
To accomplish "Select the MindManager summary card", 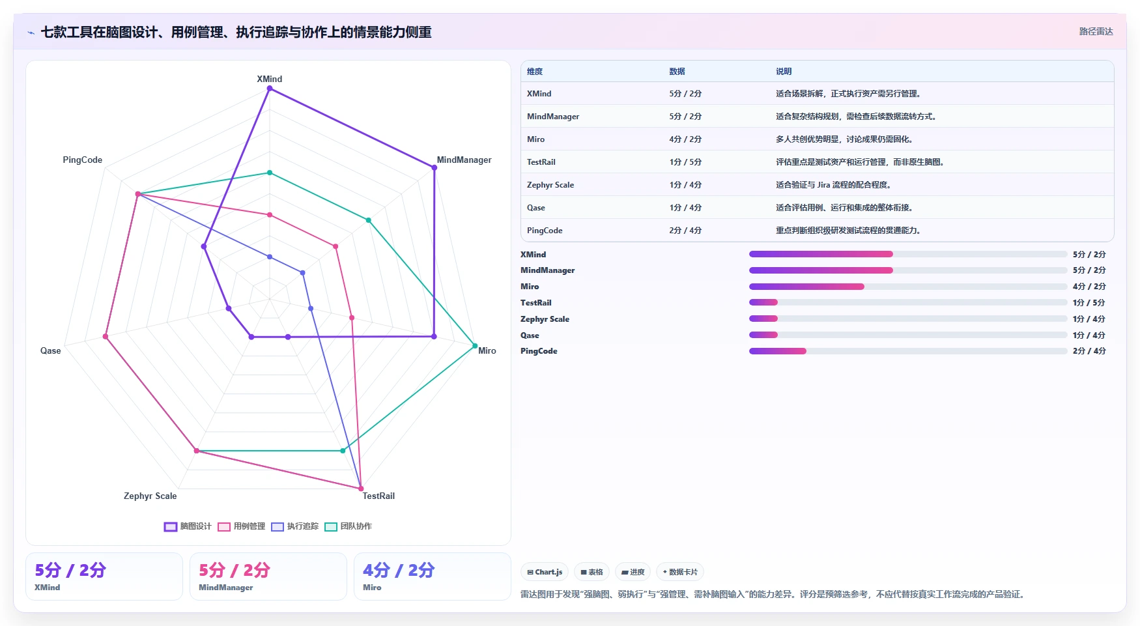I will (268, 576).
